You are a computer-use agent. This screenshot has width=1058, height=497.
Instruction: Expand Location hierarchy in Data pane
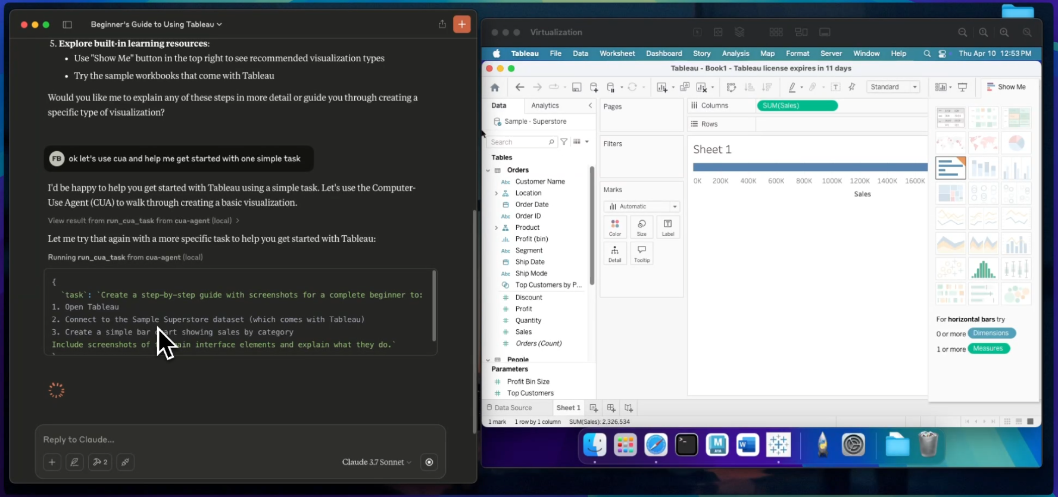497,193
